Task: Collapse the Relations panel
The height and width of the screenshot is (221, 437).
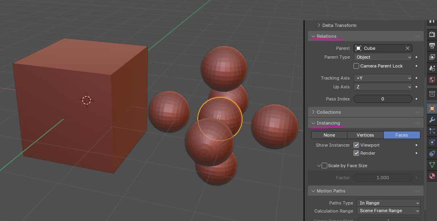Action: (313, 37)
